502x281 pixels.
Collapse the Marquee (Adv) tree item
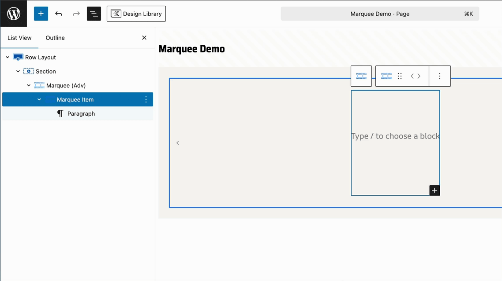[x=28, y=85]
